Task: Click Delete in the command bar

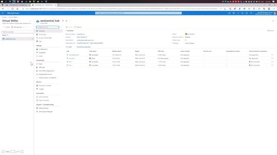Action: click(x=69, y=27)
